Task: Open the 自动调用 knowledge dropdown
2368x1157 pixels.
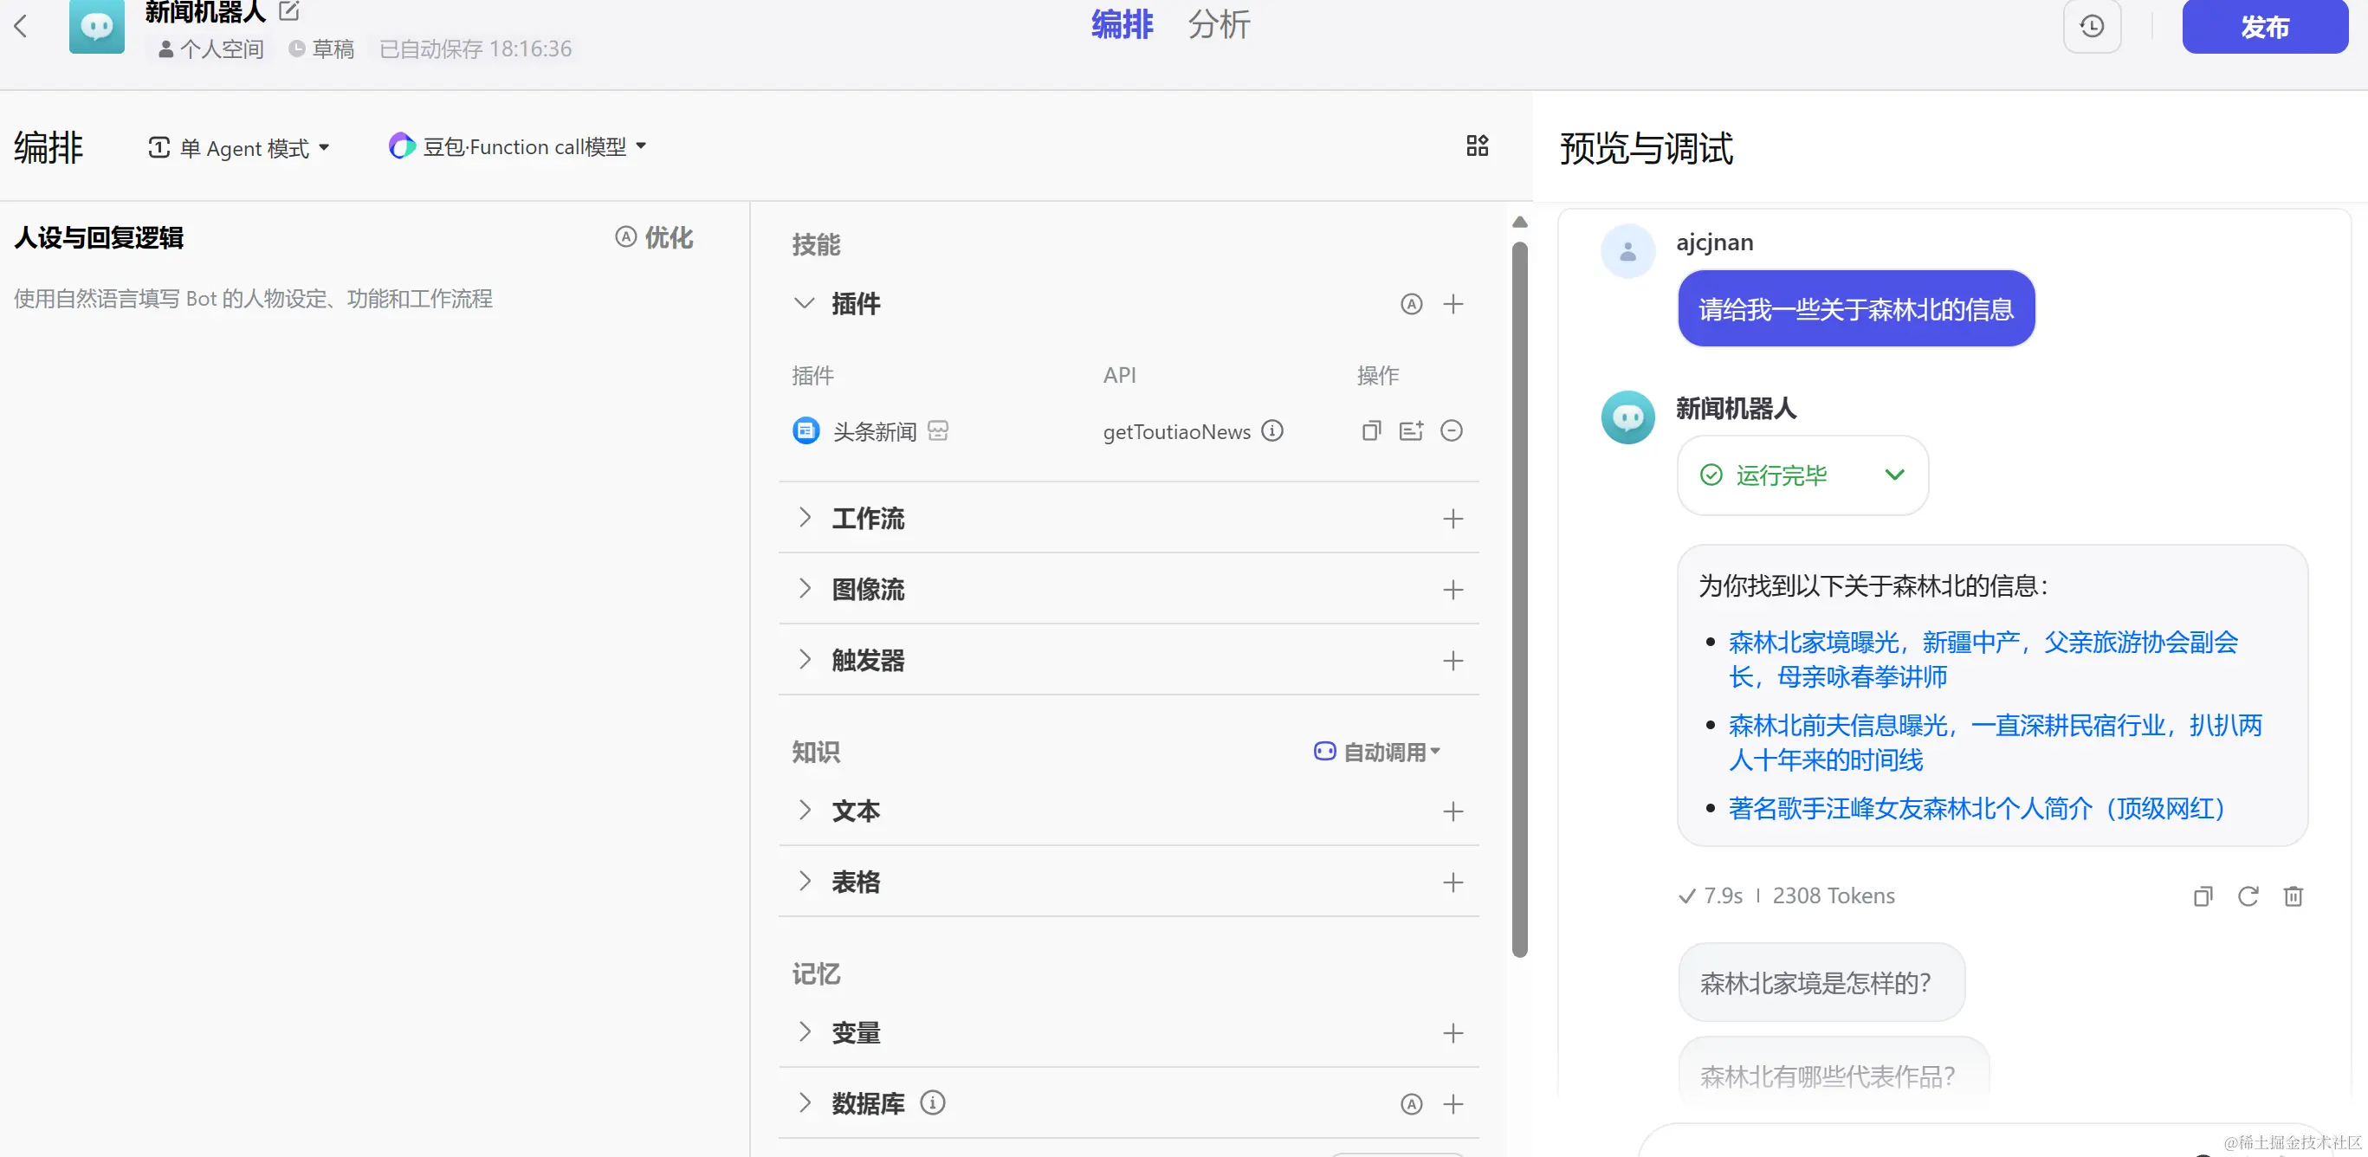Action: [1377, 752]
